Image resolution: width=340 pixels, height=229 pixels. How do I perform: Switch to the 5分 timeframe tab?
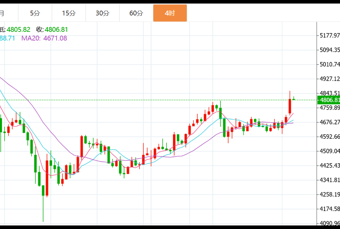pyautogui.click(x=35, y=13)
